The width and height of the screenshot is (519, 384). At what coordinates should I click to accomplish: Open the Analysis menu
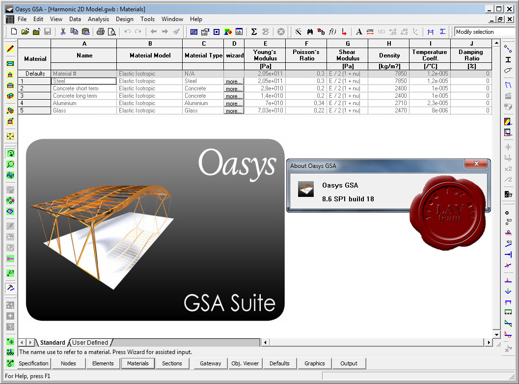pos(98,19)
